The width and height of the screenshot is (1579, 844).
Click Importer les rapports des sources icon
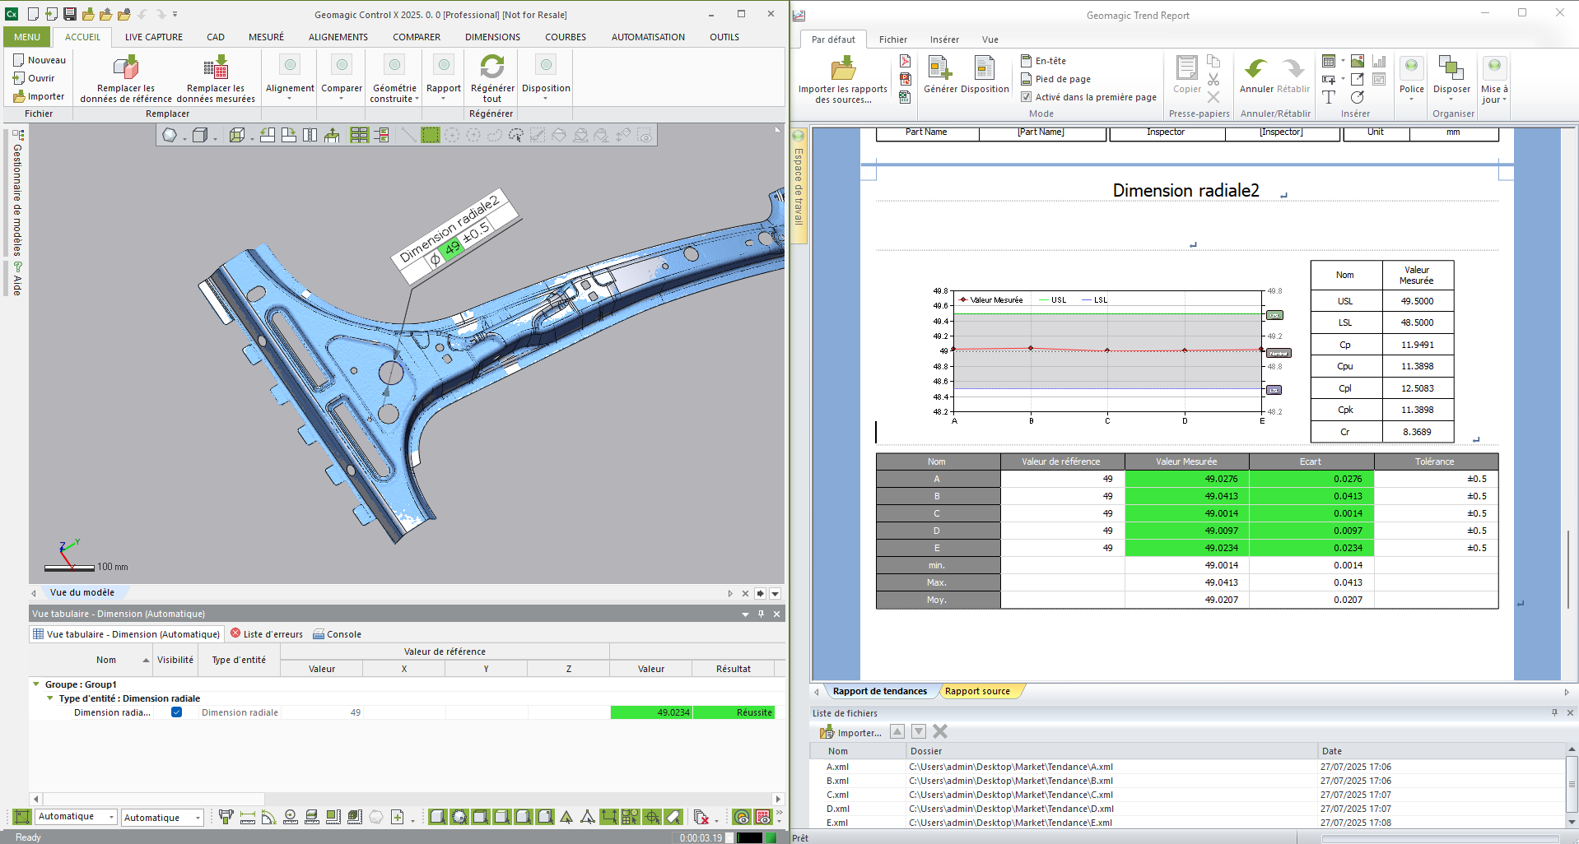point(843,68)
